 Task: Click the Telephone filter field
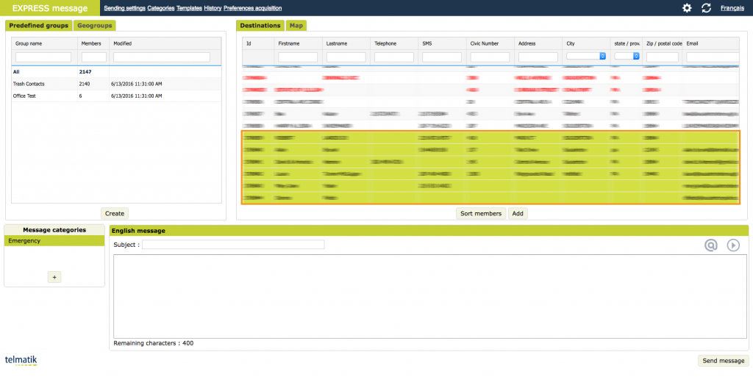[x=394, y=57]
